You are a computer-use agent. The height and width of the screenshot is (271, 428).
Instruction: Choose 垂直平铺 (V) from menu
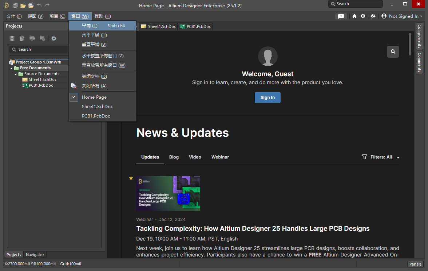[x=102, y=45]
